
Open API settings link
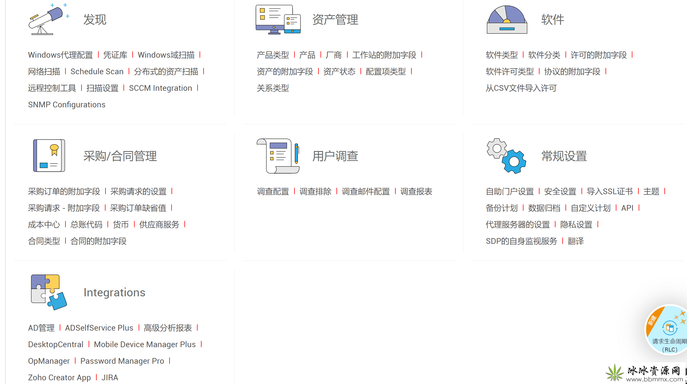click(627, 208)
